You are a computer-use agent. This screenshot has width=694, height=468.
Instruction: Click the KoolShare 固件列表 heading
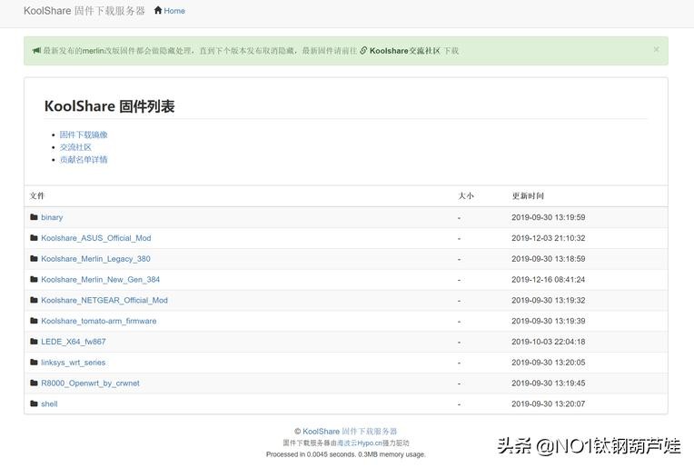[109, 106]
